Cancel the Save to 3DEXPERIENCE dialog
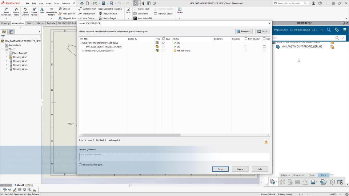The width and height of the screenshot is (349, 196). (240, 169)
